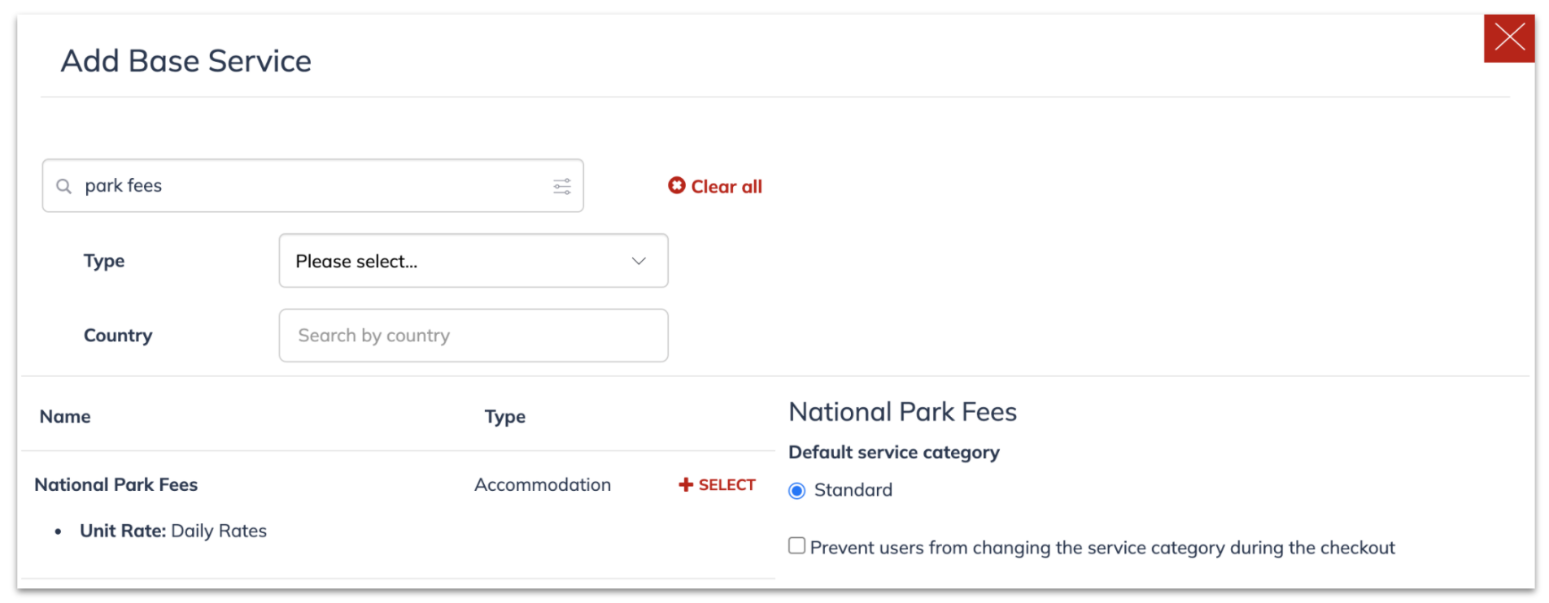1549x603 pixels.
Task: Click SELECT for National Park Fees
Action: click(x=718, y=484)
